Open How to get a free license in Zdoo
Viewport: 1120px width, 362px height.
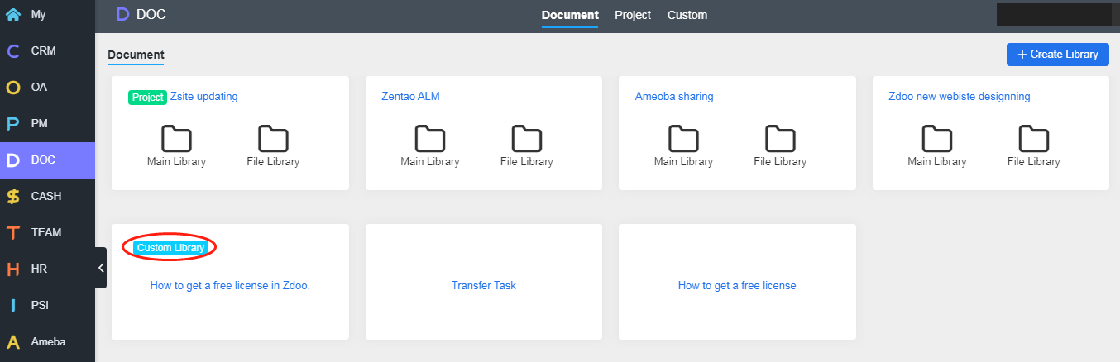point(230,285)
